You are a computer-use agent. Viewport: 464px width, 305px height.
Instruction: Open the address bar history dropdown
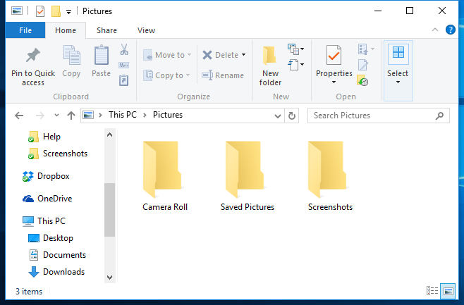[279, 116]
